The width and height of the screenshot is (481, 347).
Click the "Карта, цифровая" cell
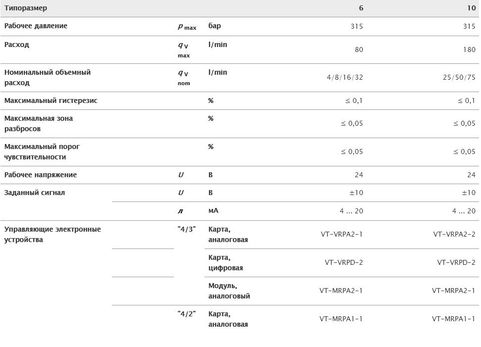[x=225, y=263]
